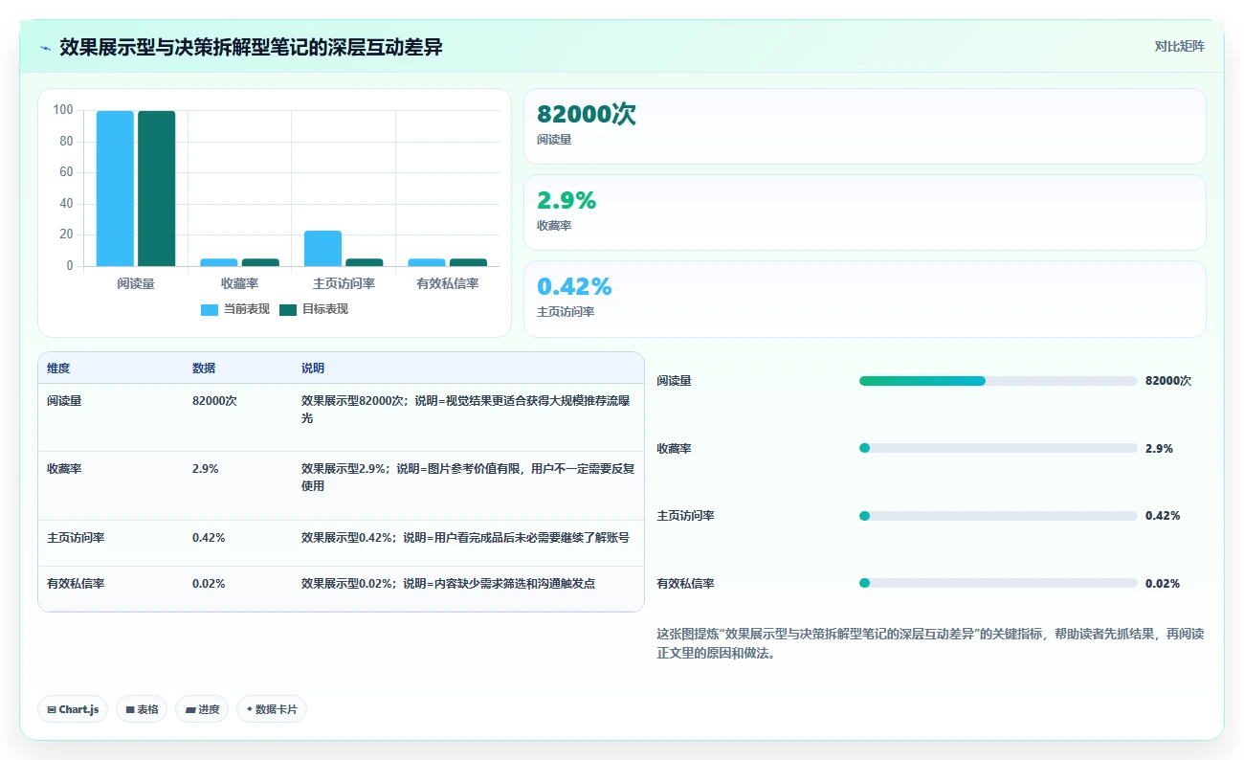Click the 82000次 value beside the progress bar
Screen dimensions: 1244x760
click(x=1168, y=381)
